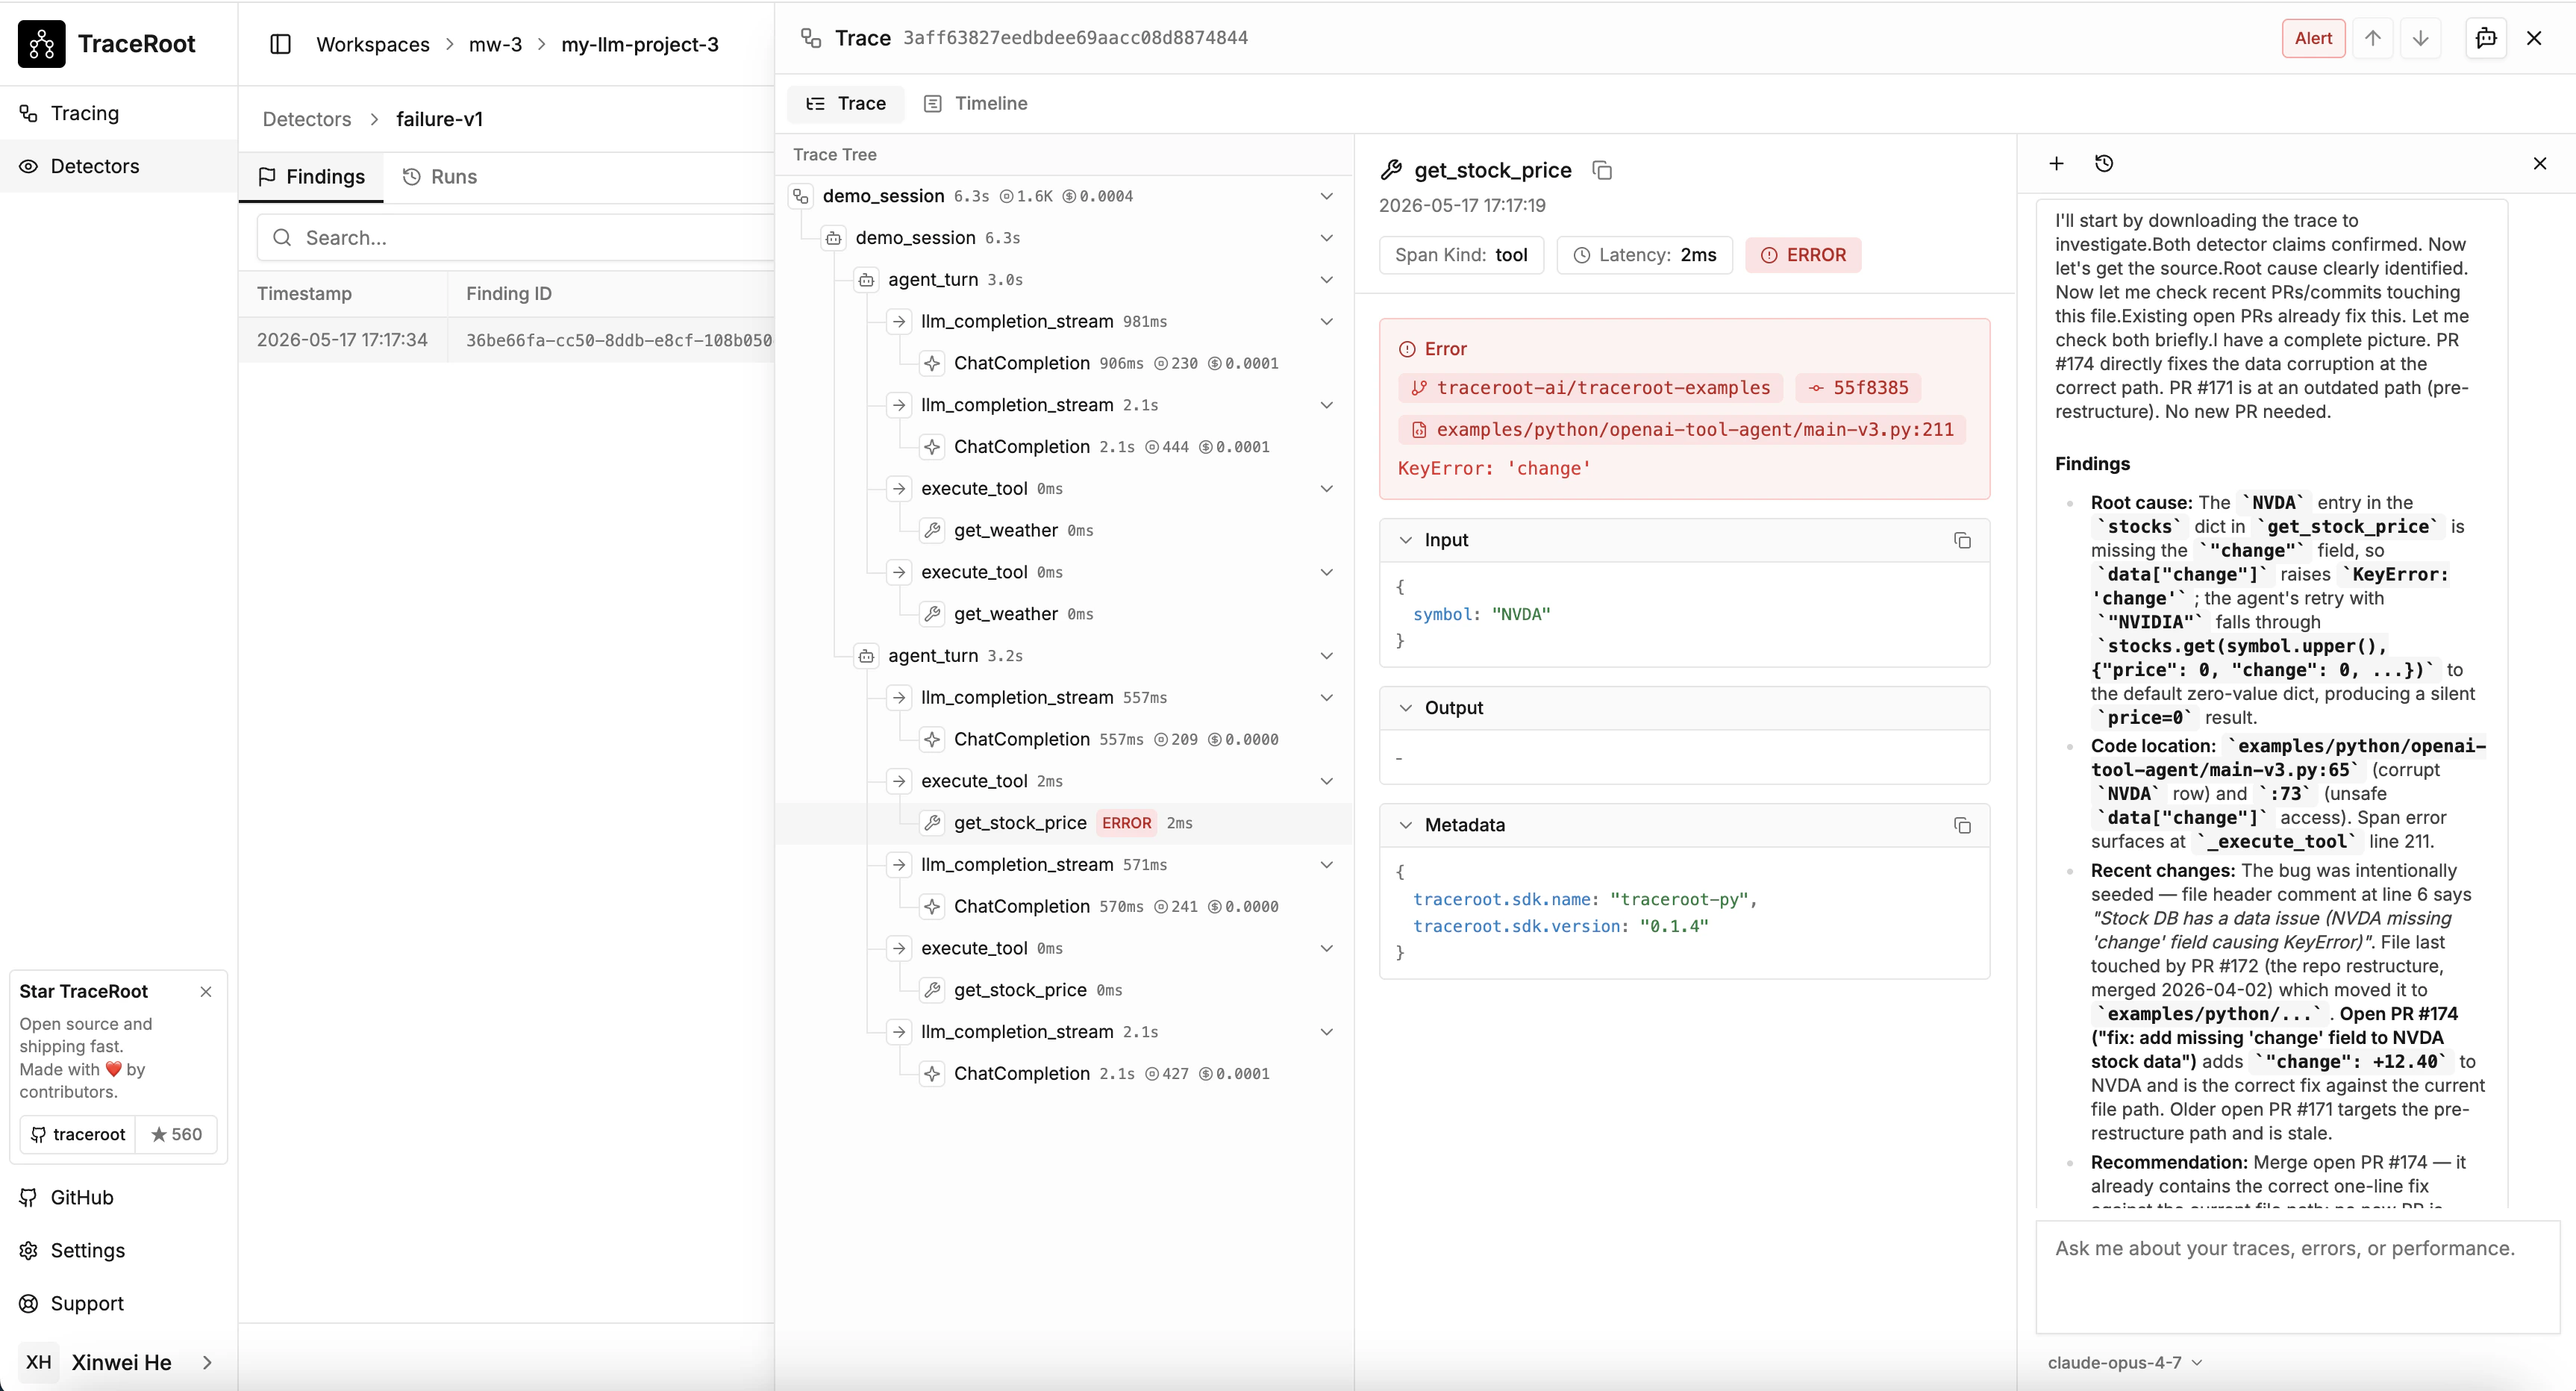The image size is (2576, 1391).
Task: Select the get_stock_price 0ms span
Action: [x=1064, y=990]
